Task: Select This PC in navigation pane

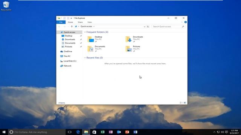Action: [67, 56]
